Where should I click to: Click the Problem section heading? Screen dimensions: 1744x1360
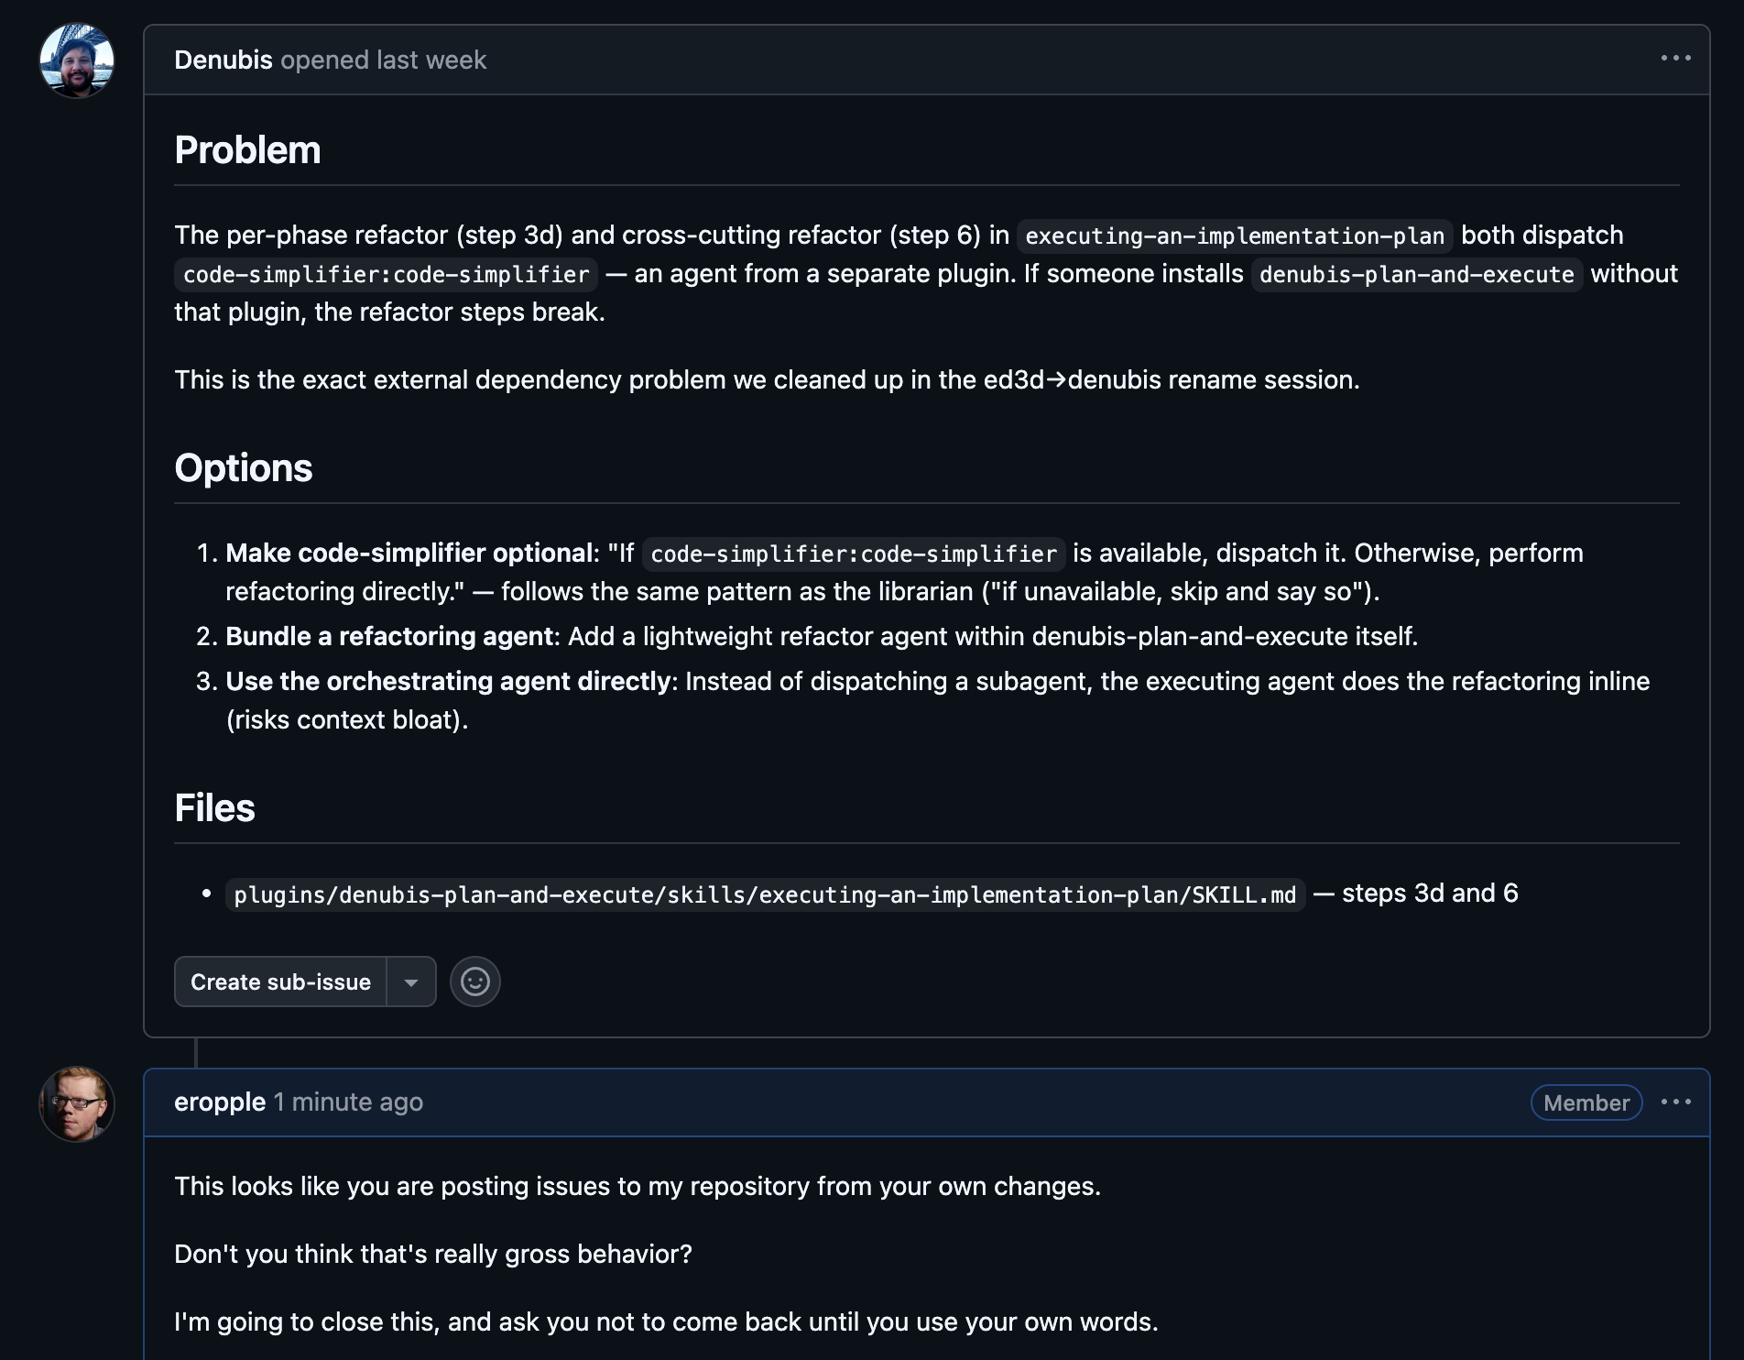point(247,150)
